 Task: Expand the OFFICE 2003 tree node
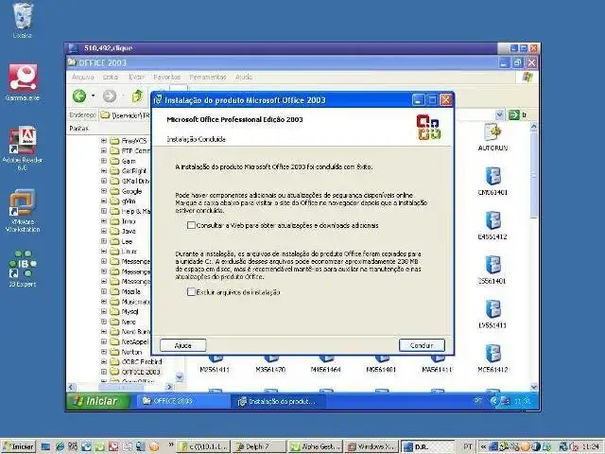tap(104, 372)
